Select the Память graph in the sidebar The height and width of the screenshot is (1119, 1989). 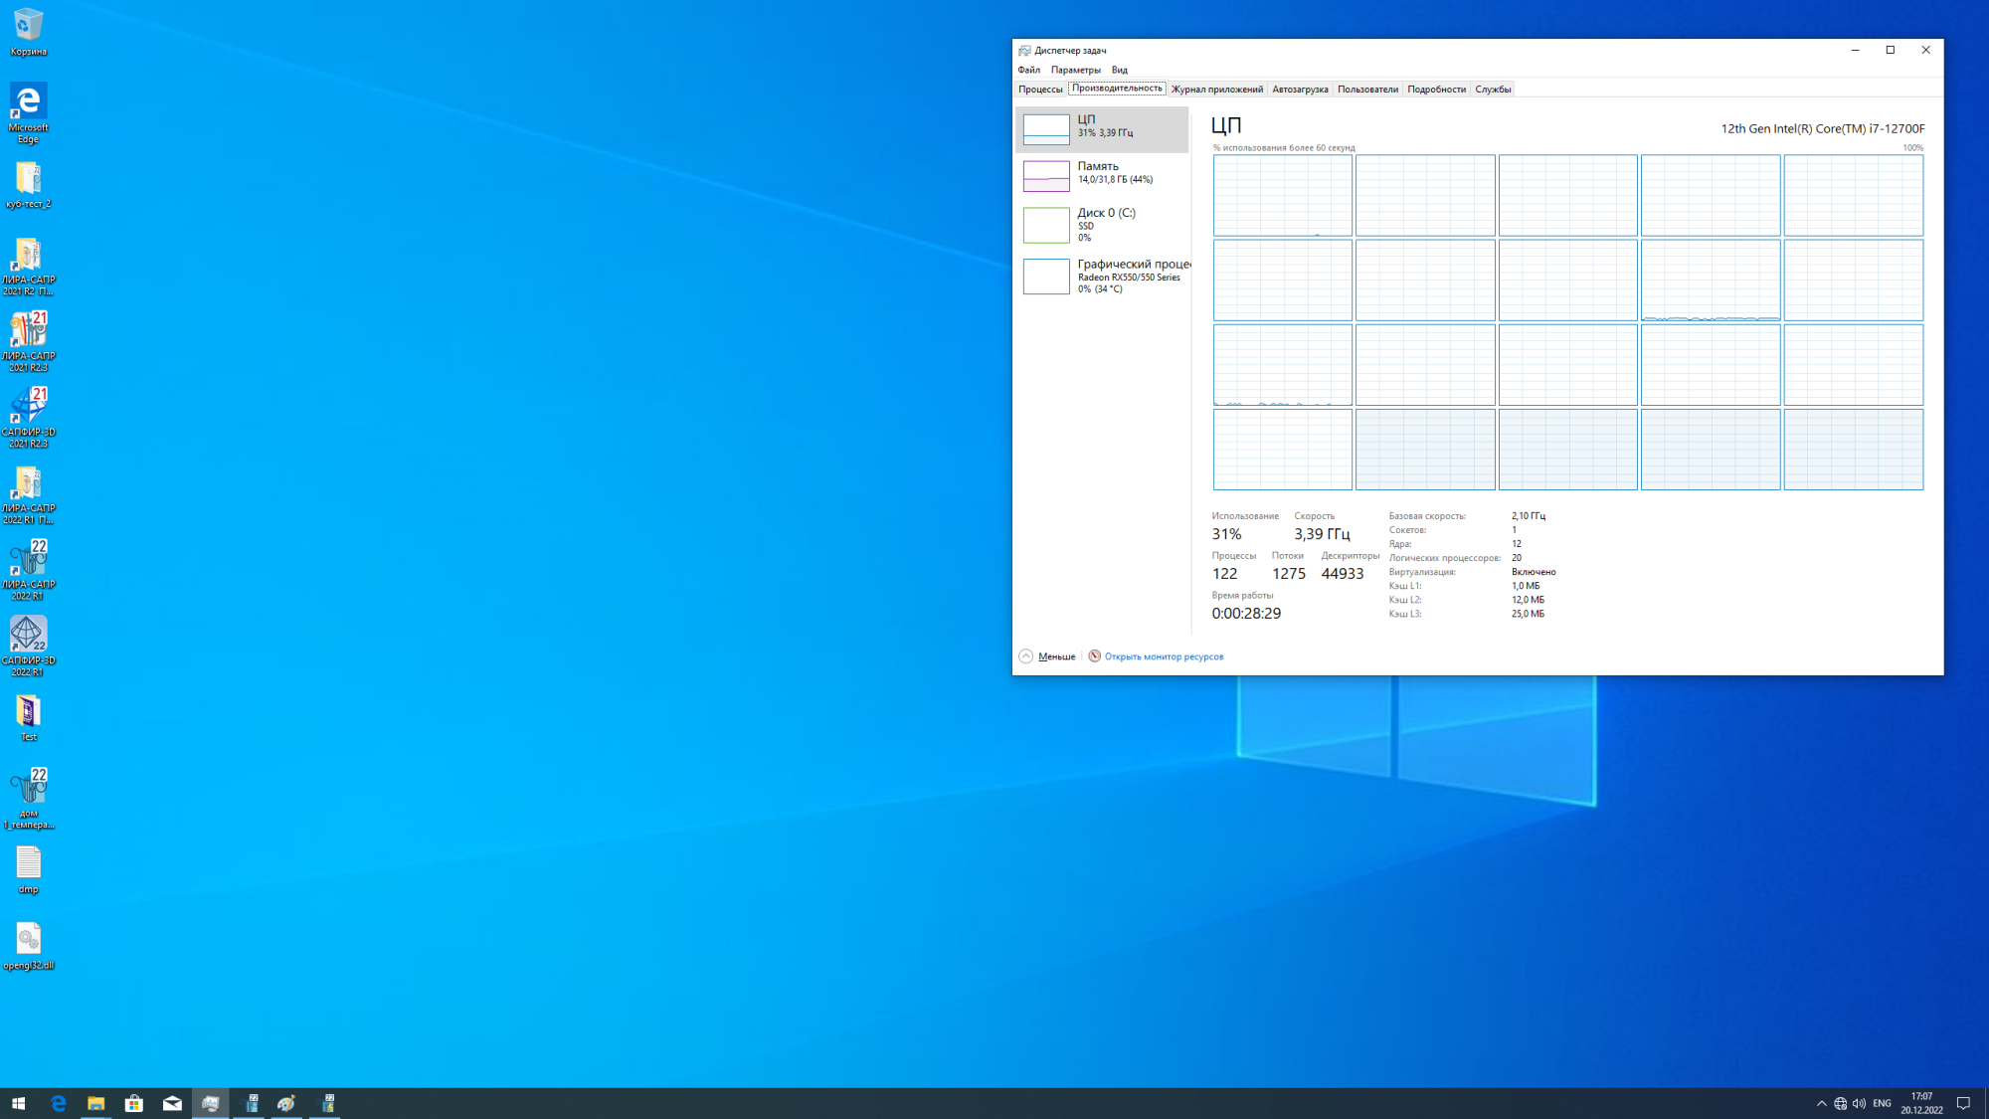[x=1102, y=175]
